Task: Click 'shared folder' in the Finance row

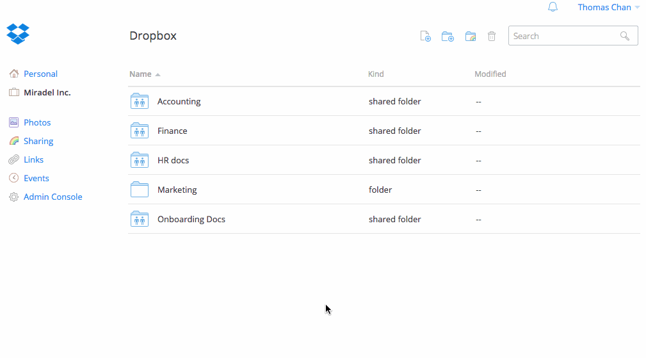Action: click(x=394, y=131)
